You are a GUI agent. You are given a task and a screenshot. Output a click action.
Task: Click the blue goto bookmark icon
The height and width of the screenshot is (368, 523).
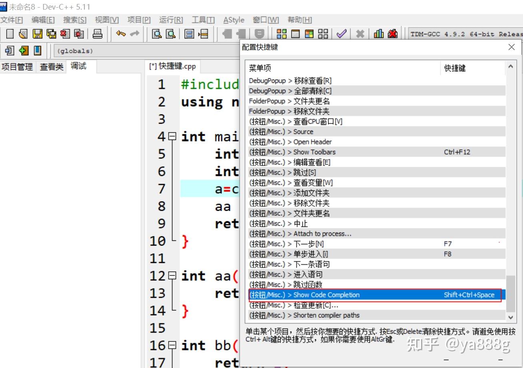(x=37, y=50)
